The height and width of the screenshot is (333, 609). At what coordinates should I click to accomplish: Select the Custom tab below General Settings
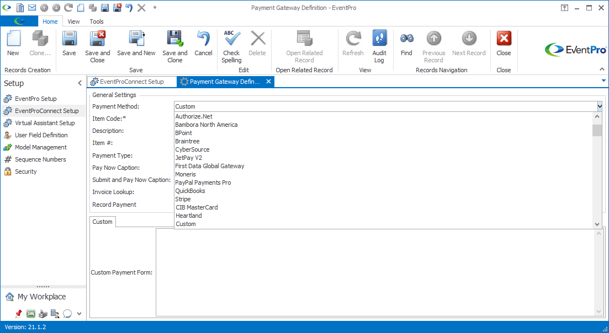[103, 222]
